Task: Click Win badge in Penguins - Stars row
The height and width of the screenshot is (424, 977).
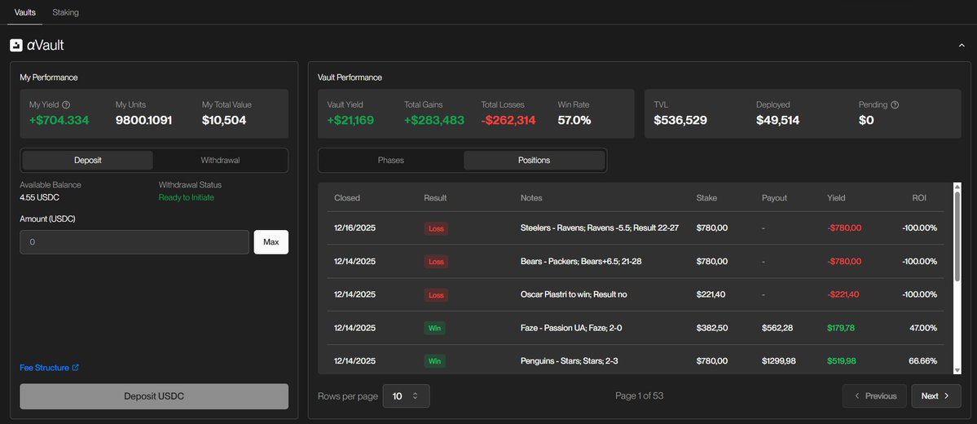Action: [x=435, y=361]
